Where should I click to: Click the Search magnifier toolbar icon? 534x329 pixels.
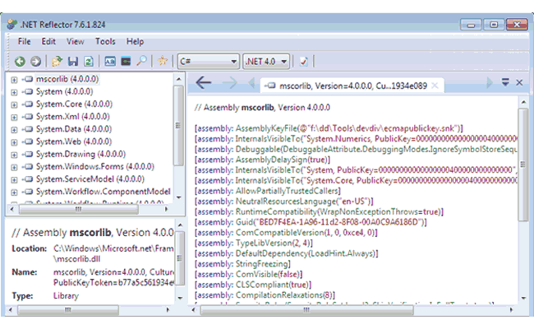coord(141,61)
